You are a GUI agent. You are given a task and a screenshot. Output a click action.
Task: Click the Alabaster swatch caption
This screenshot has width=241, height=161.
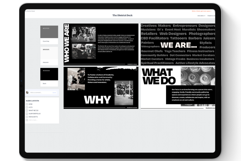click(x=46, y=63)
